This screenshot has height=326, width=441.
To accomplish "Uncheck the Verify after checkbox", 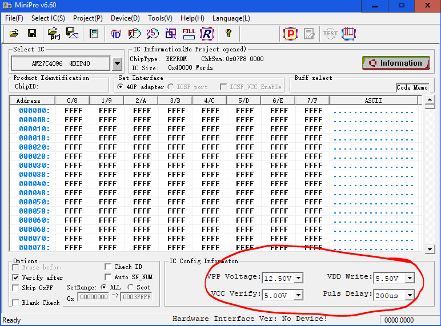I will click(x=16, y=277).
